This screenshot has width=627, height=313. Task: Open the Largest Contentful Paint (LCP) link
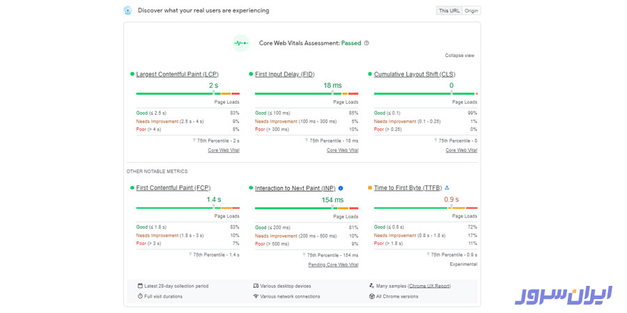[177, 74]
